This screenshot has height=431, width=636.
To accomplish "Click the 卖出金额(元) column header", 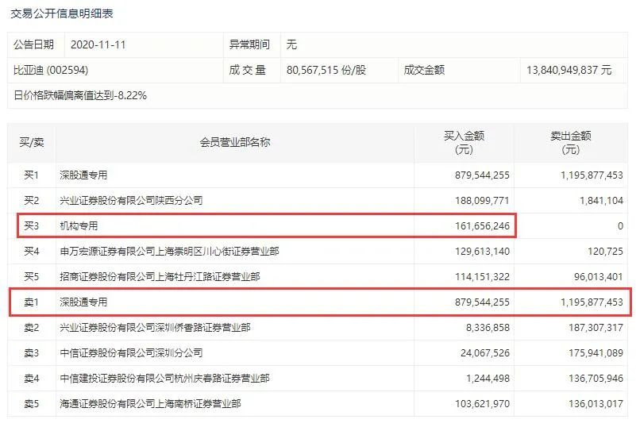I will tap(571, 142).
